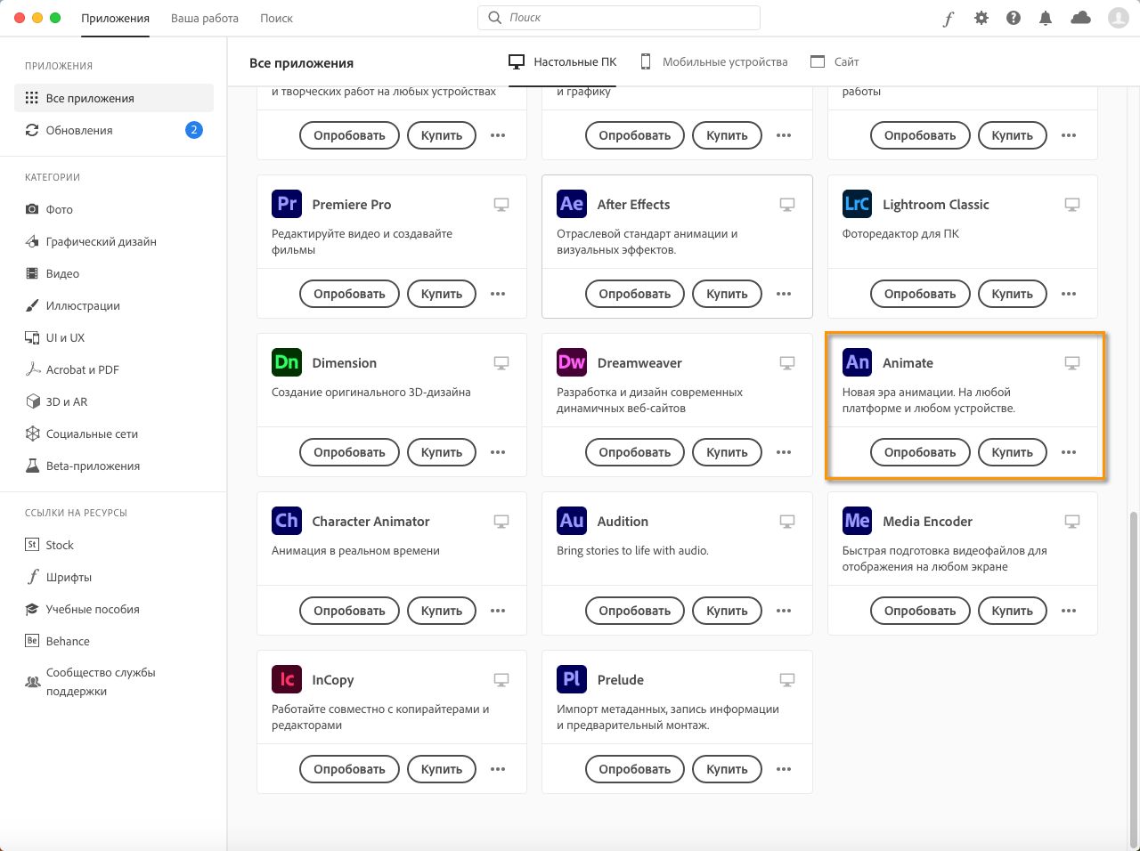
Task: Click the Lightroom Classic app icon
Action: pos(857,204)
